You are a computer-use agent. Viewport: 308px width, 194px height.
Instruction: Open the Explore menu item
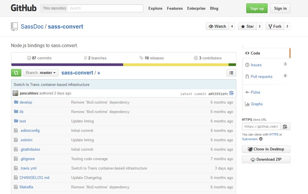(155, 8)
